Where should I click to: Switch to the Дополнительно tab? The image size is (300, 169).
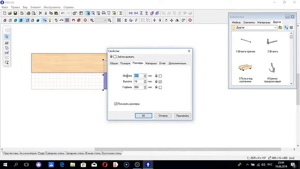(177, 63)
